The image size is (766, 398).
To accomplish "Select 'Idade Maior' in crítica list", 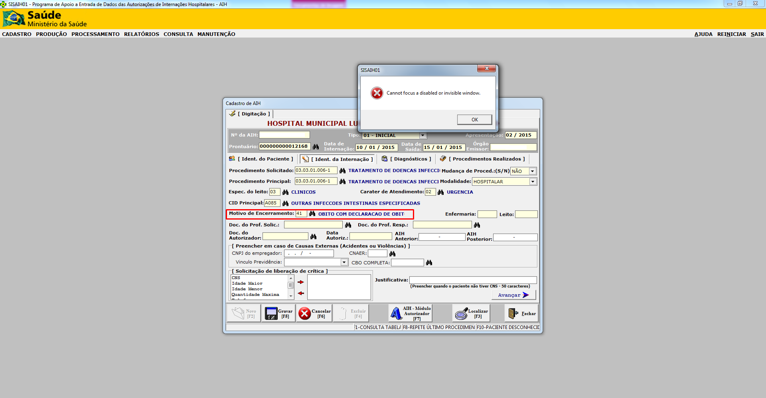I will click(247, 283).
